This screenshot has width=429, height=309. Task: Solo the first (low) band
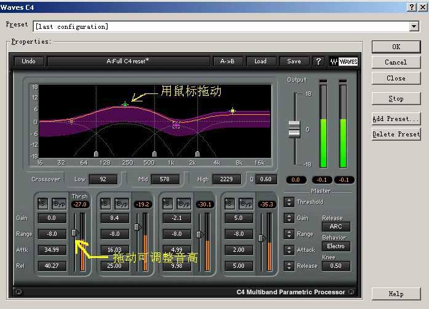point(43,204)
